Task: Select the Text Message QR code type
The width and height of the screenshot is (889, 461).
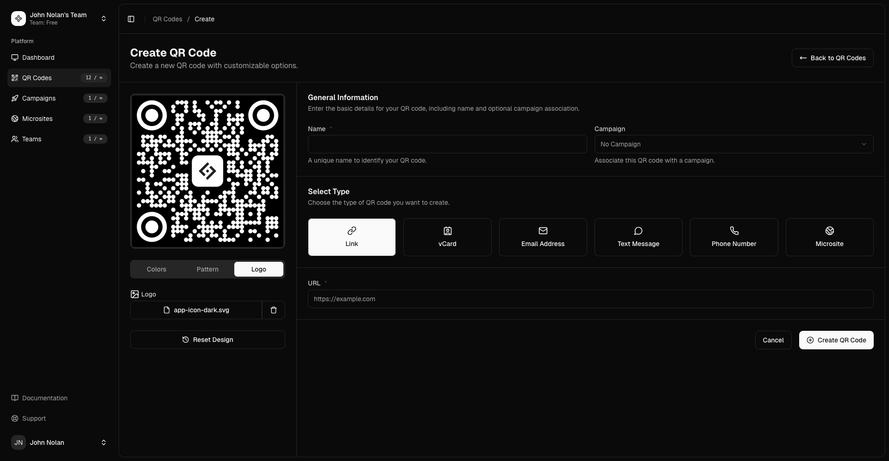Action: (x=638, y=237)
